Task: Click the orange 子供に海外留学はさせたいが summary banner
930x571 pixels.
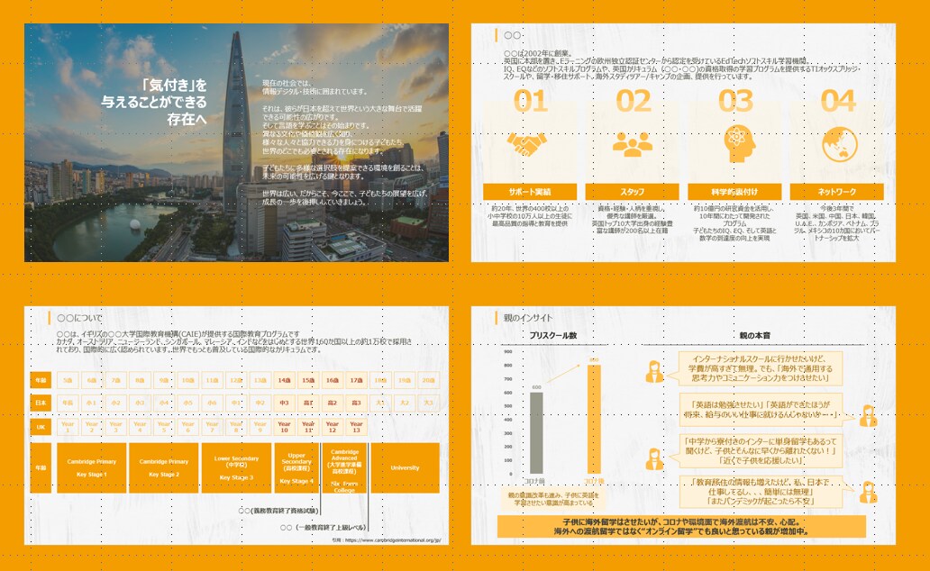Action: [681, 527]
